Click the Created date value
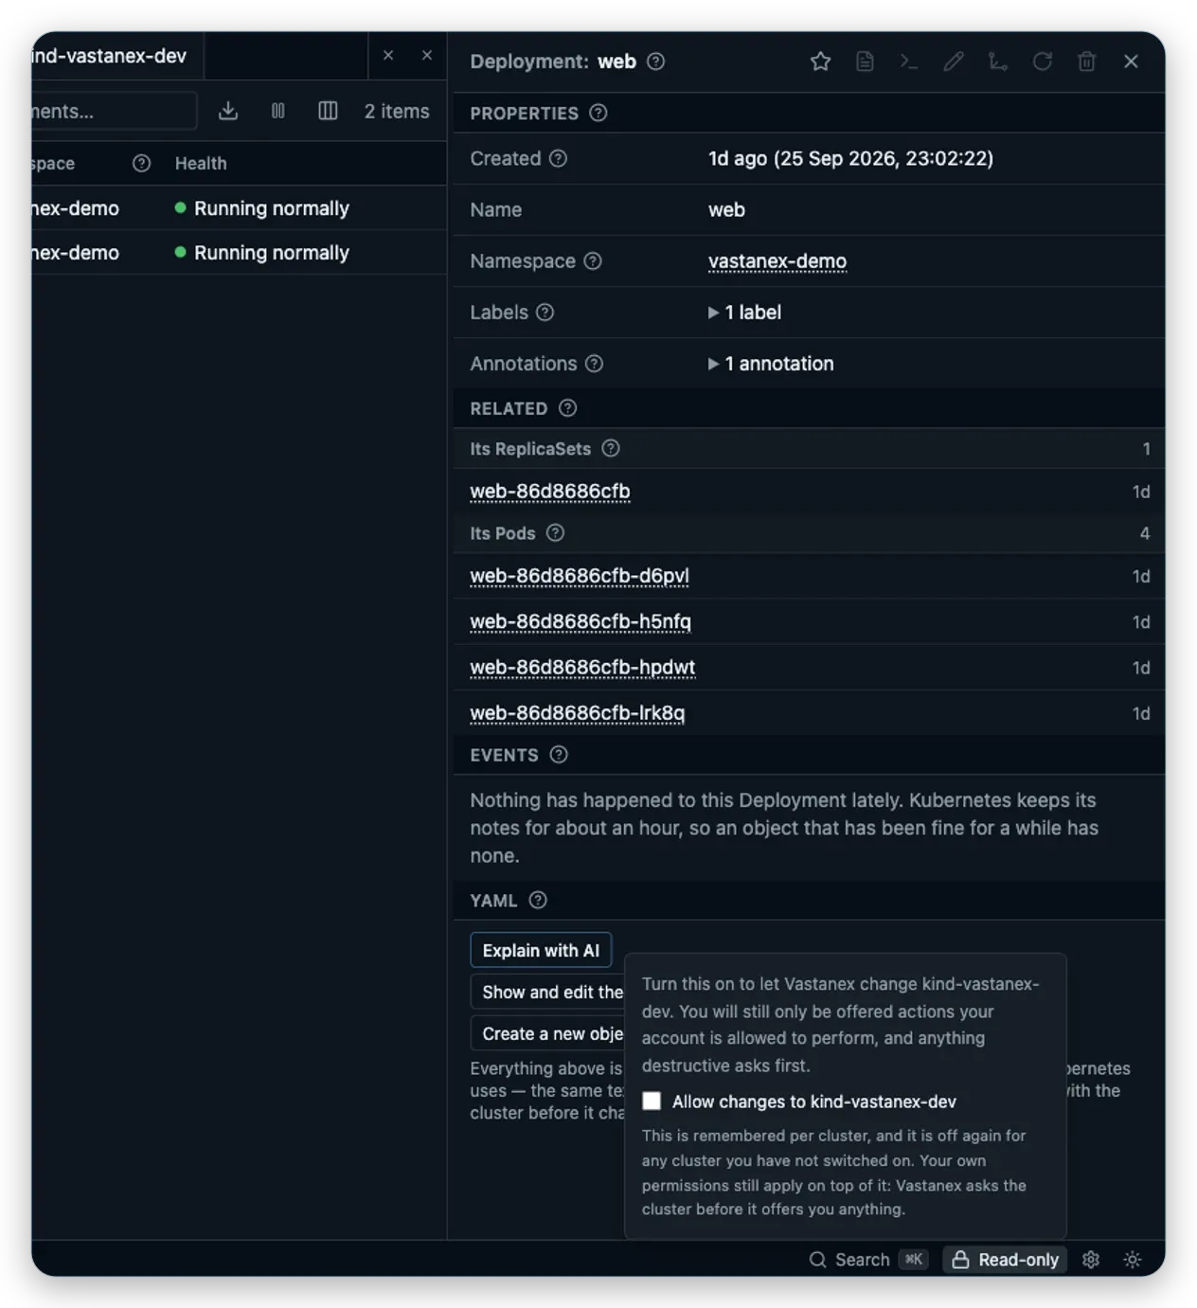Image resolution: width=1197 pixels, height=1308 pixels. (850, 158)
